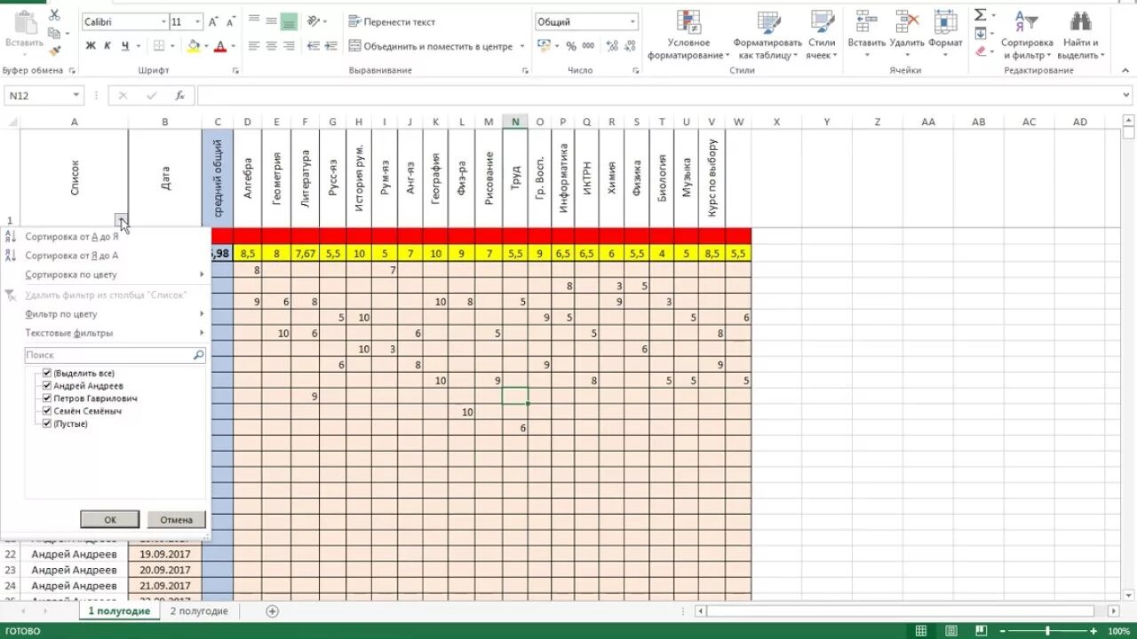Decrease font size with small A icon

pos(232,21)
